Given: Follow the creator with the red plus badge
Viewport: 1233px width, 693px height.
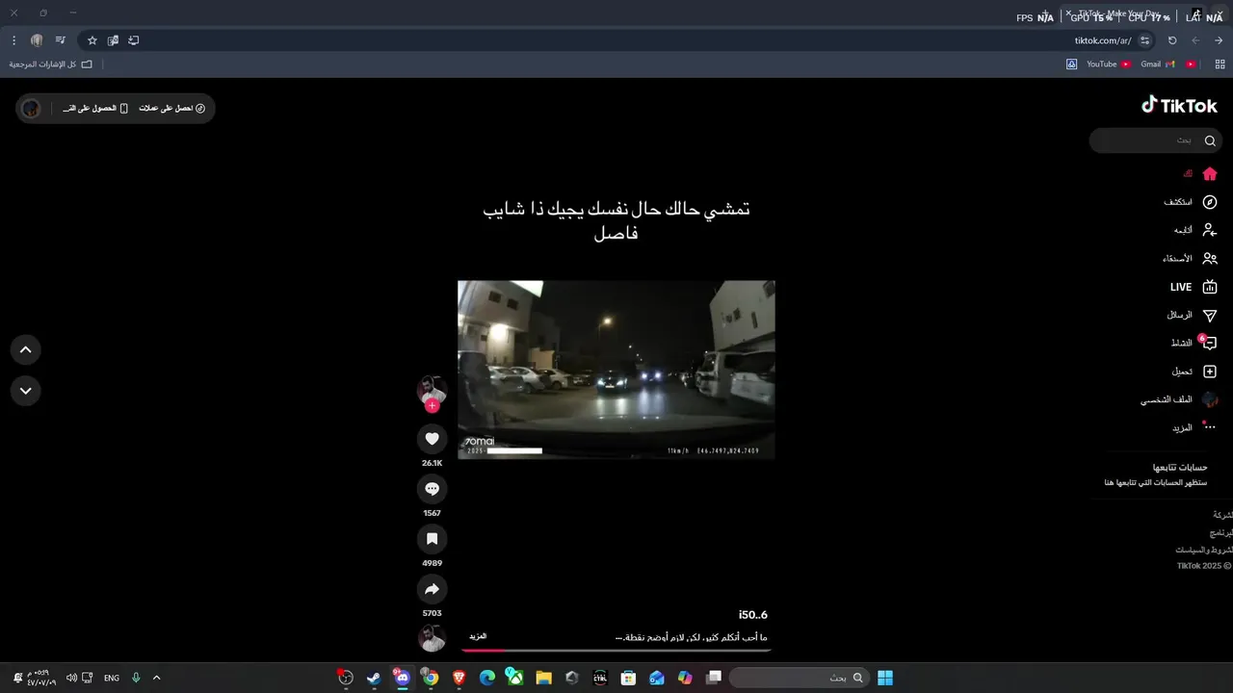Looking at the screenshot, I should point(432,406).
